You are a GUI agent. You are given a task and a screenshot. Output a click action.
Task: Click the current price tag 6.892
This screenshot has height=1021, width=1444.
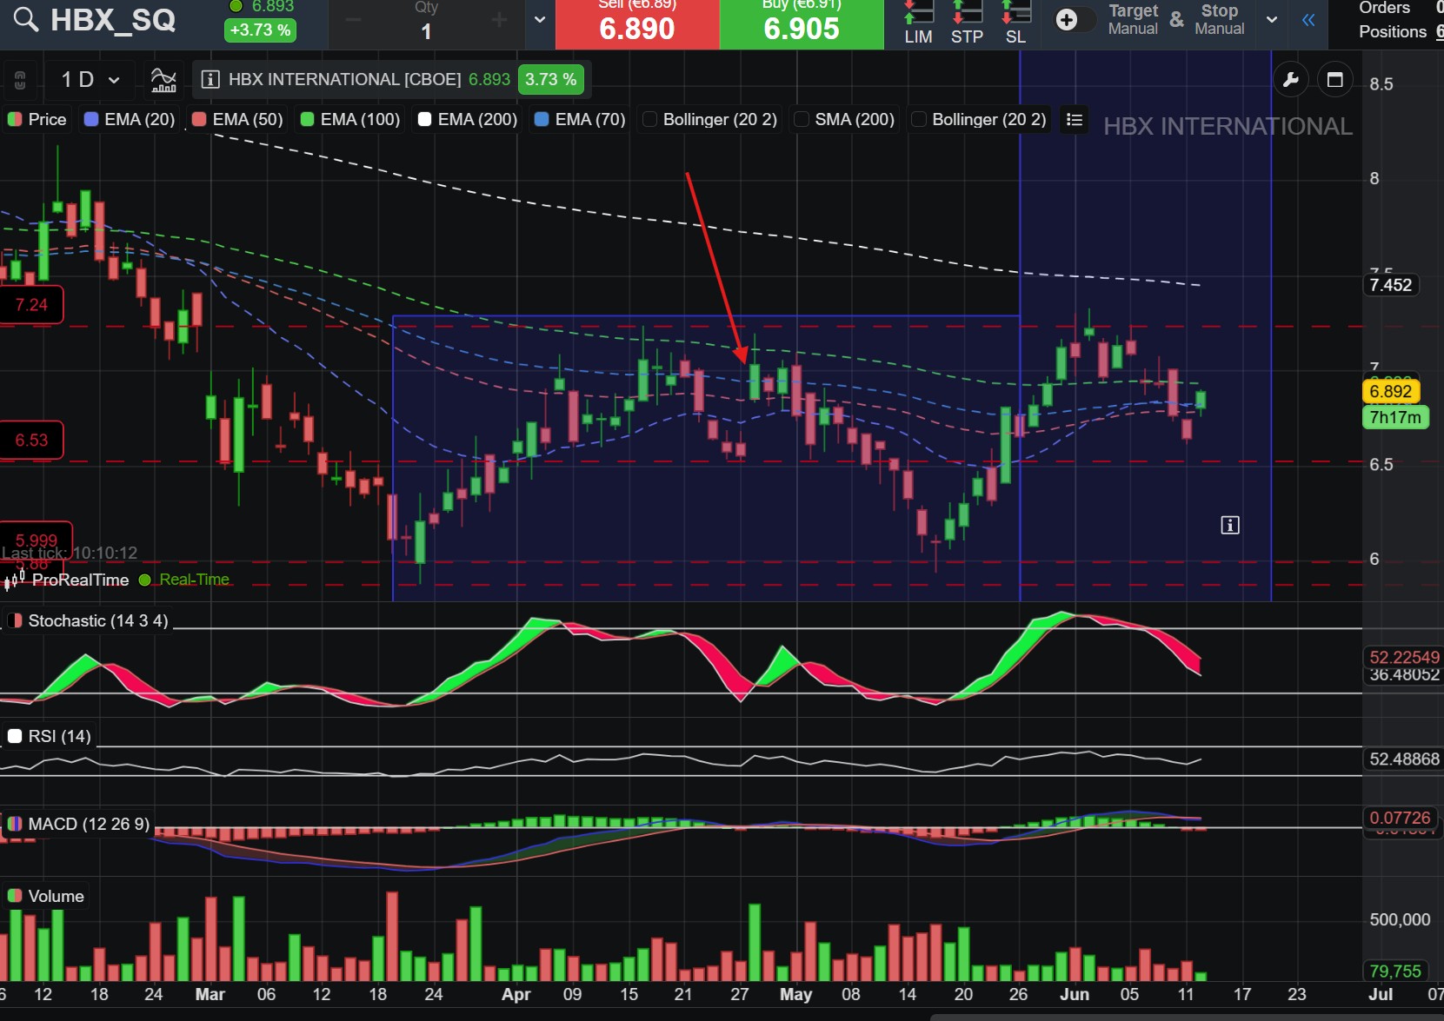point(1390,391)
